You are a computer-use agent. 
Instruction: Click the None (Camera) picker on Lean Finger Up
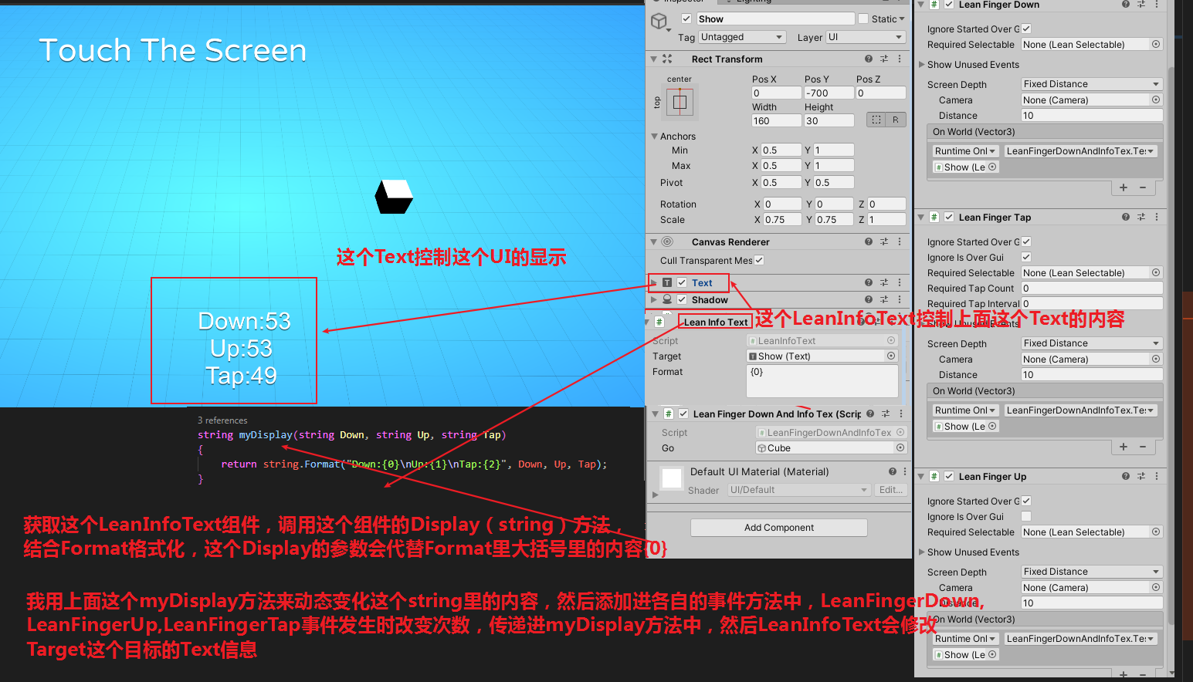(x=1155, y=587)
